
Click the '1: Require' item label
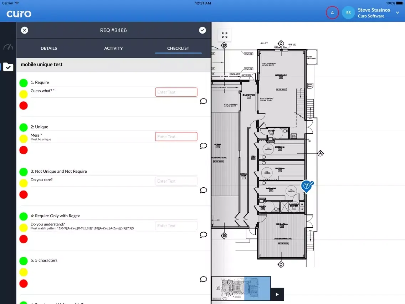(x=40, y=82)
